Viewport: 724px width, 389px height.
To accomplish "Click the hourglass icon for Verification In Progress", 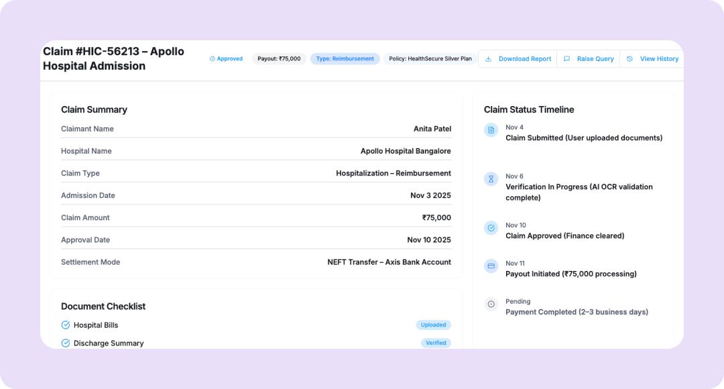I will (491, 179).
